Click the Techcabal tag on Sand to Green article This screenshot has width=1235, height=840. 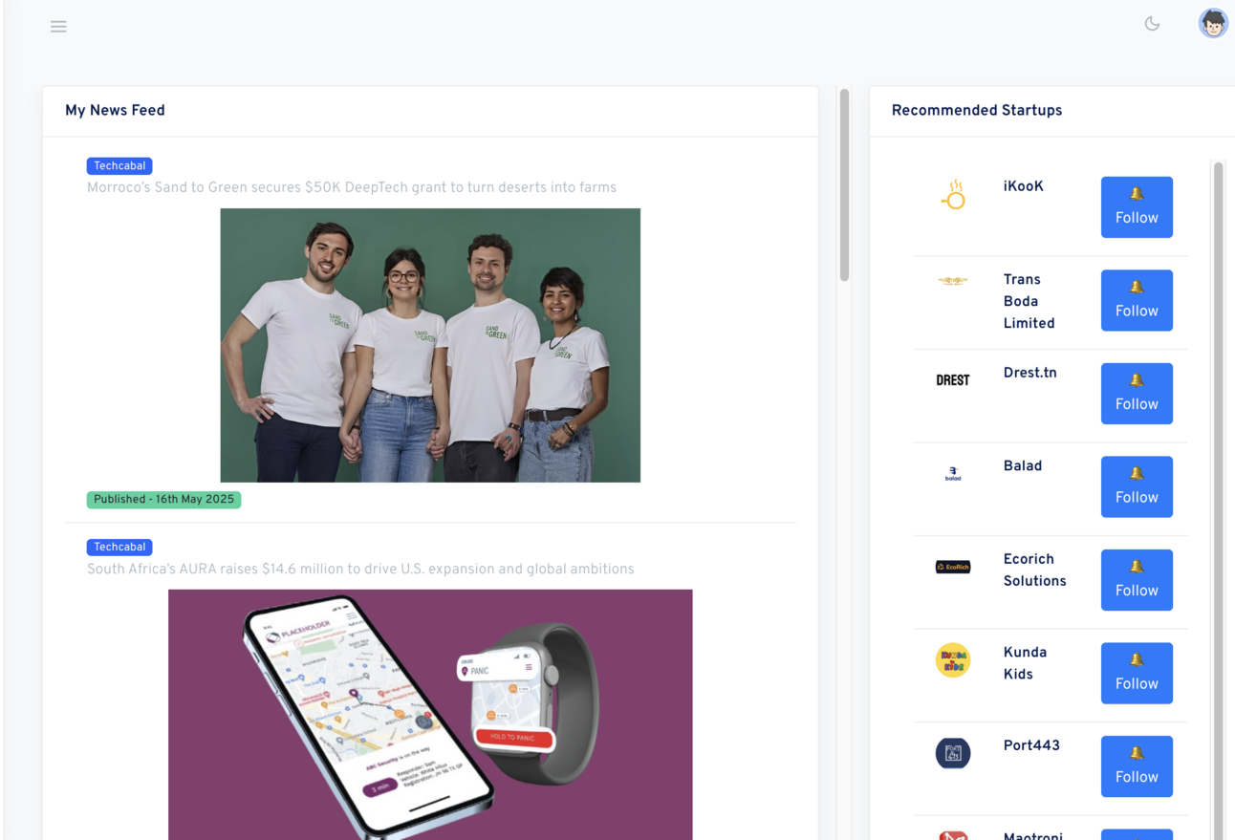pyautogui.click(x=119, y=166)
